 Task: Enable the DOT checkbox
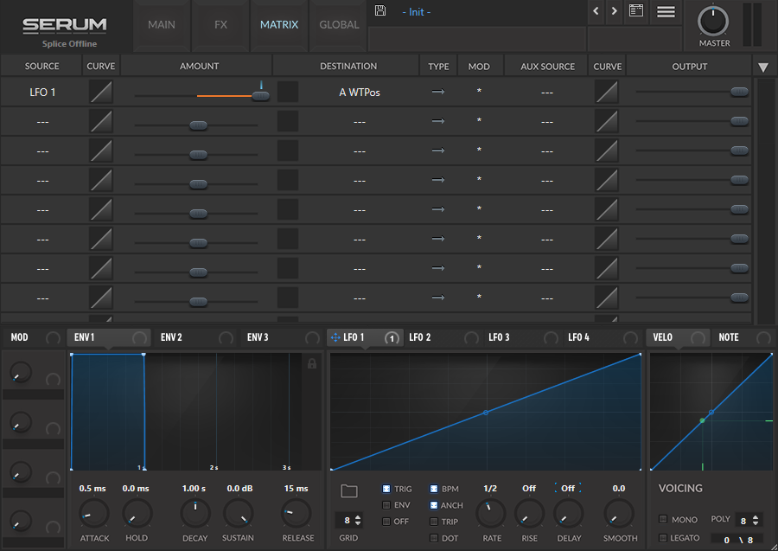(x=434, y=538)
